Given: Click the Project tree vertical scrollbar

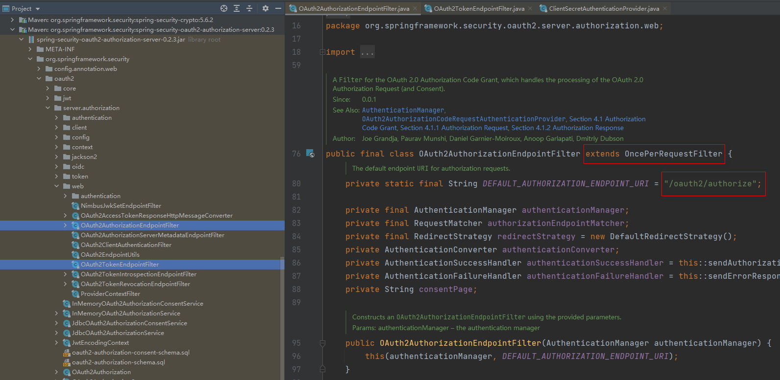Looking at the screenshot, I should pos(282,318).
